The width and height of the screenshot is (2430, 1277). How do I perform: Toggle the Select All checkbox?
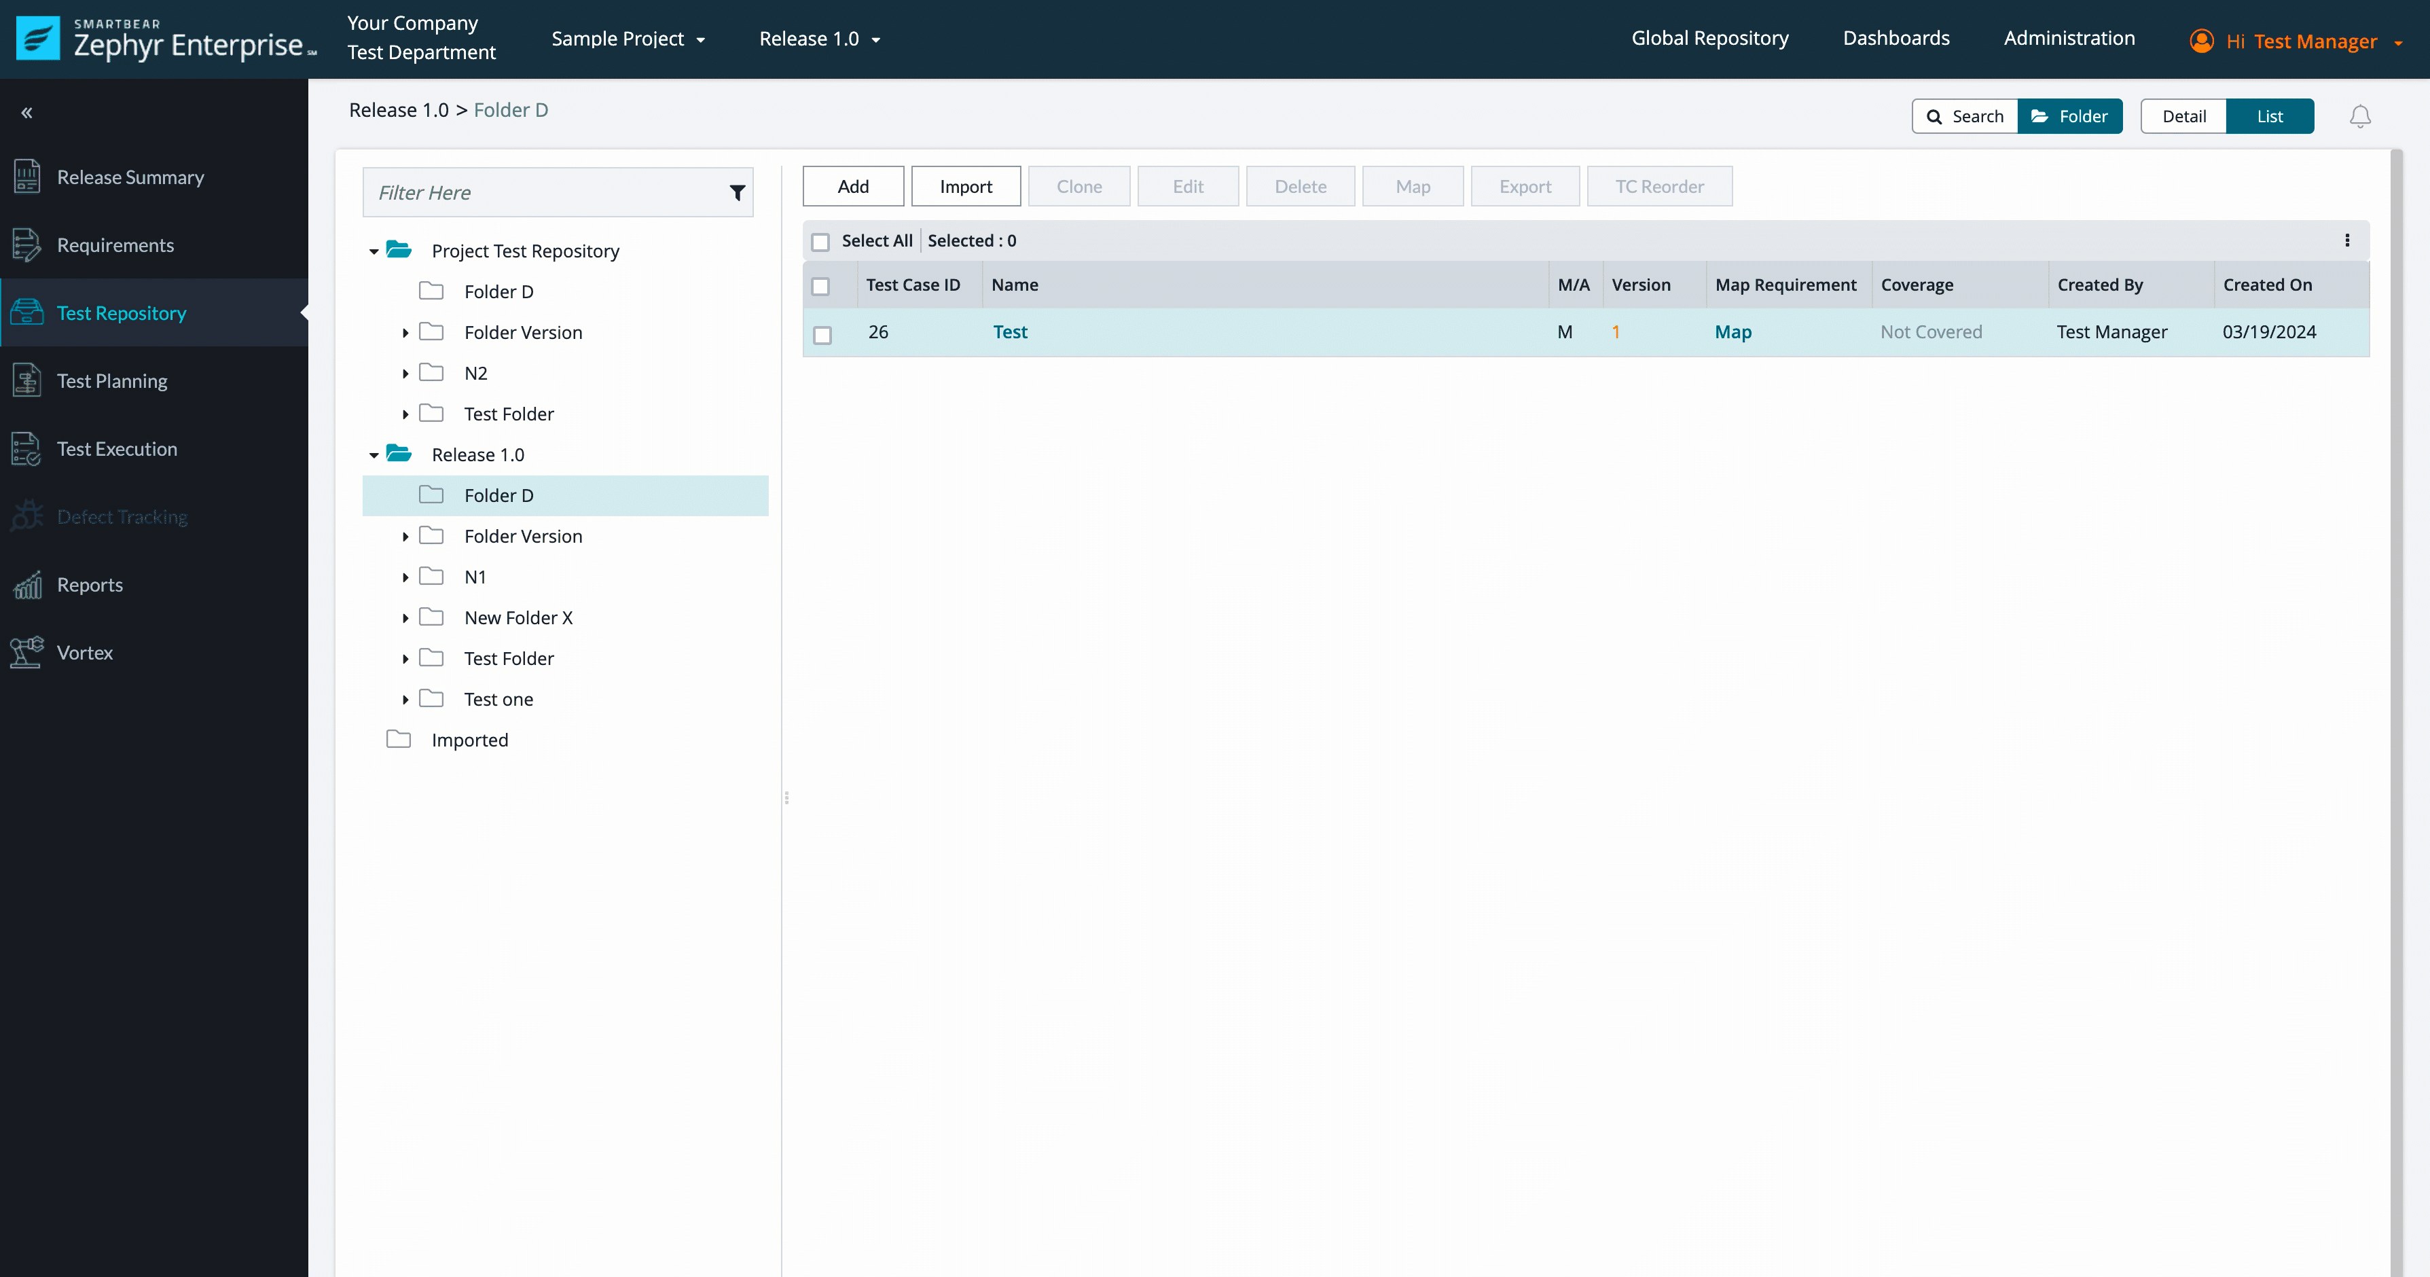[820, 240]
